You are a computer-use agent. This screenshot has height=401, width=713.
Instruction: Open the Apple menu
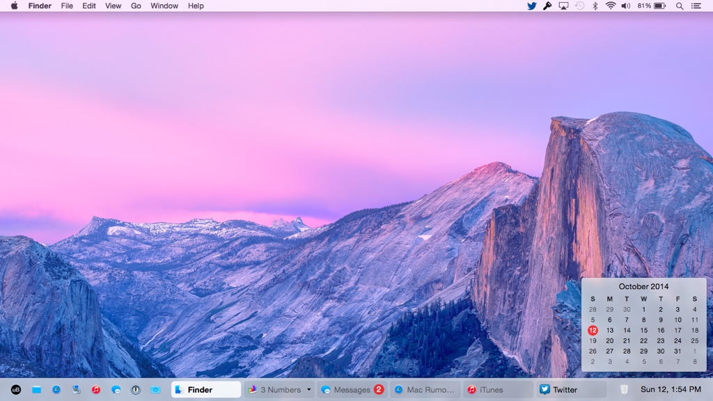(x=14, y=6)
